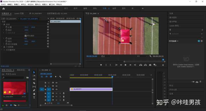The width and height of the screenshot is (206, 111).
Task: Collapse the Motion effect group
Action: (2, 24)
